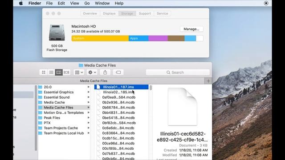This screenshot has width=285, height=160.
Task: Open the Help menu
Action: (119, 3)
